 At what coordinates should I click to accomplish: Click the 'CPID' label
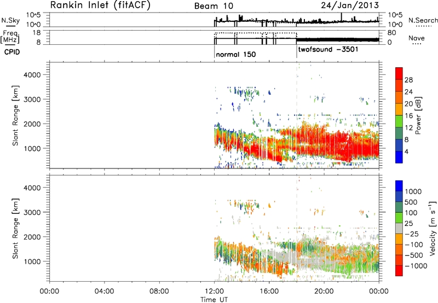(x=12, y=52)
